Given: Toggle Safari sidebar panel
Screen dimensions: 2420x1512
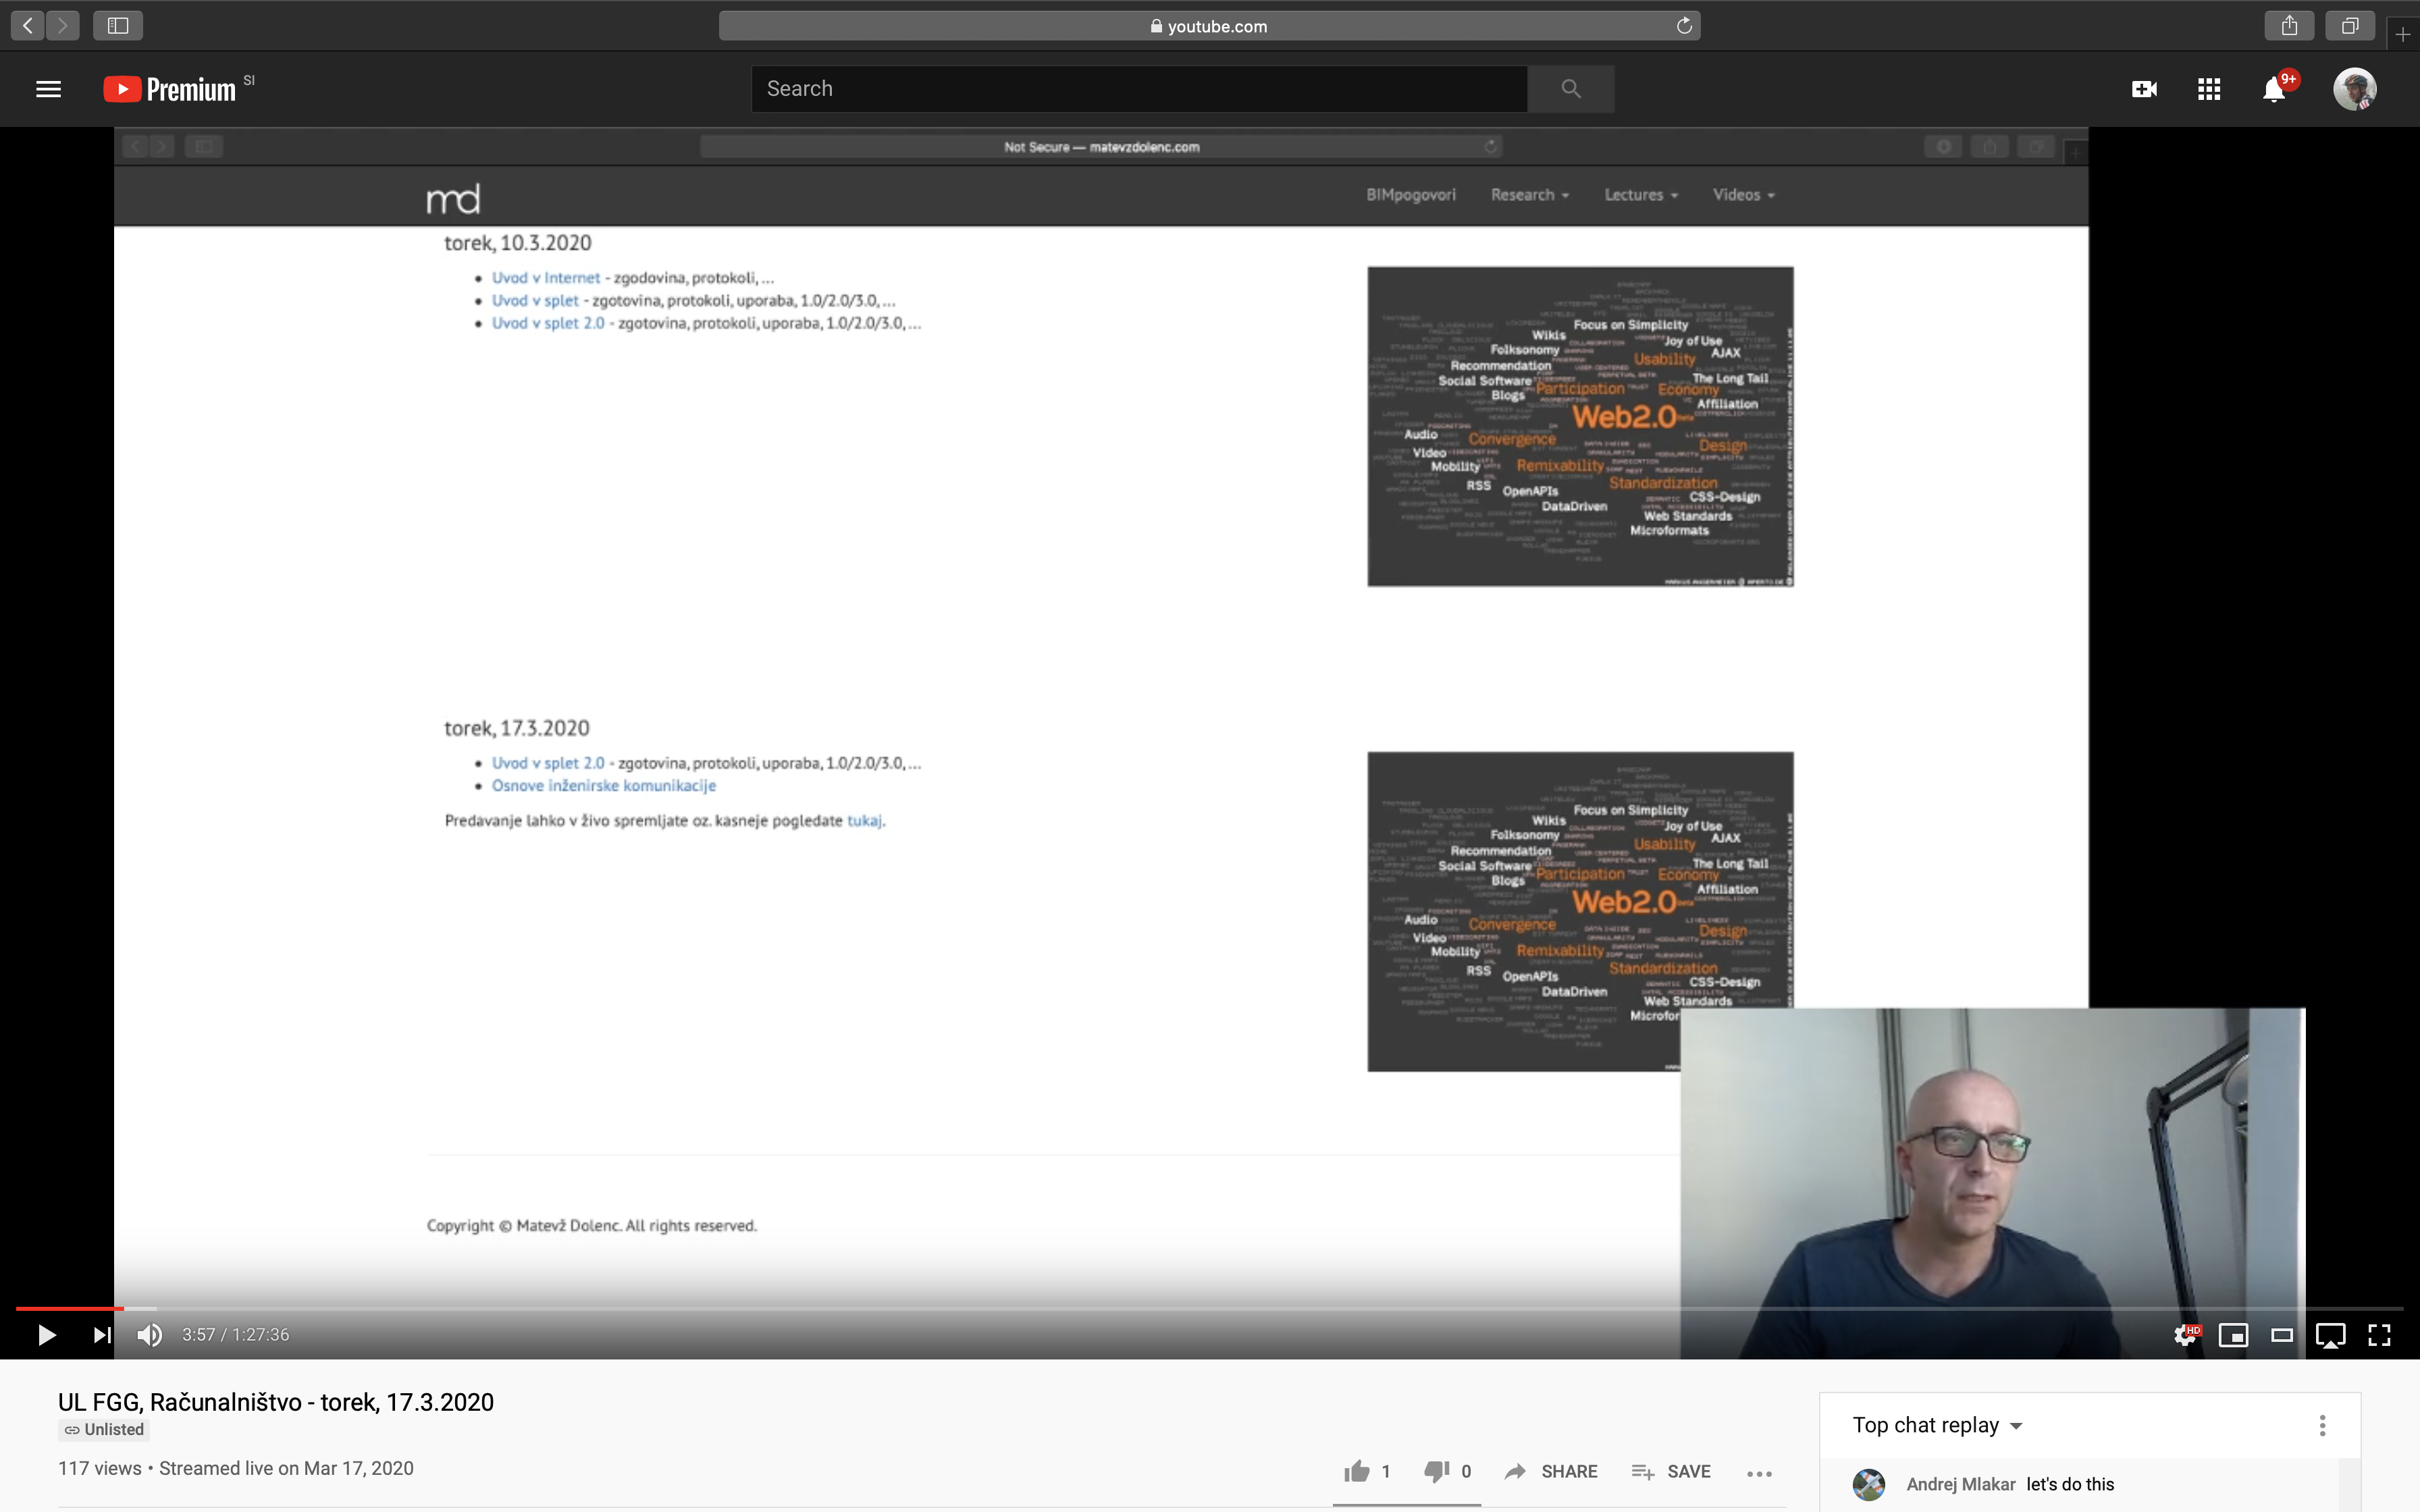Looking at the screenshot, I should 118,26.
